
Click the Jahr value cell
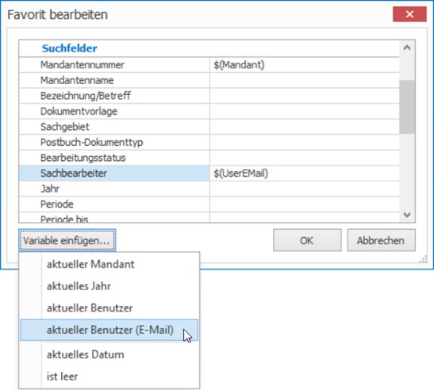click(x=305, y=189)
